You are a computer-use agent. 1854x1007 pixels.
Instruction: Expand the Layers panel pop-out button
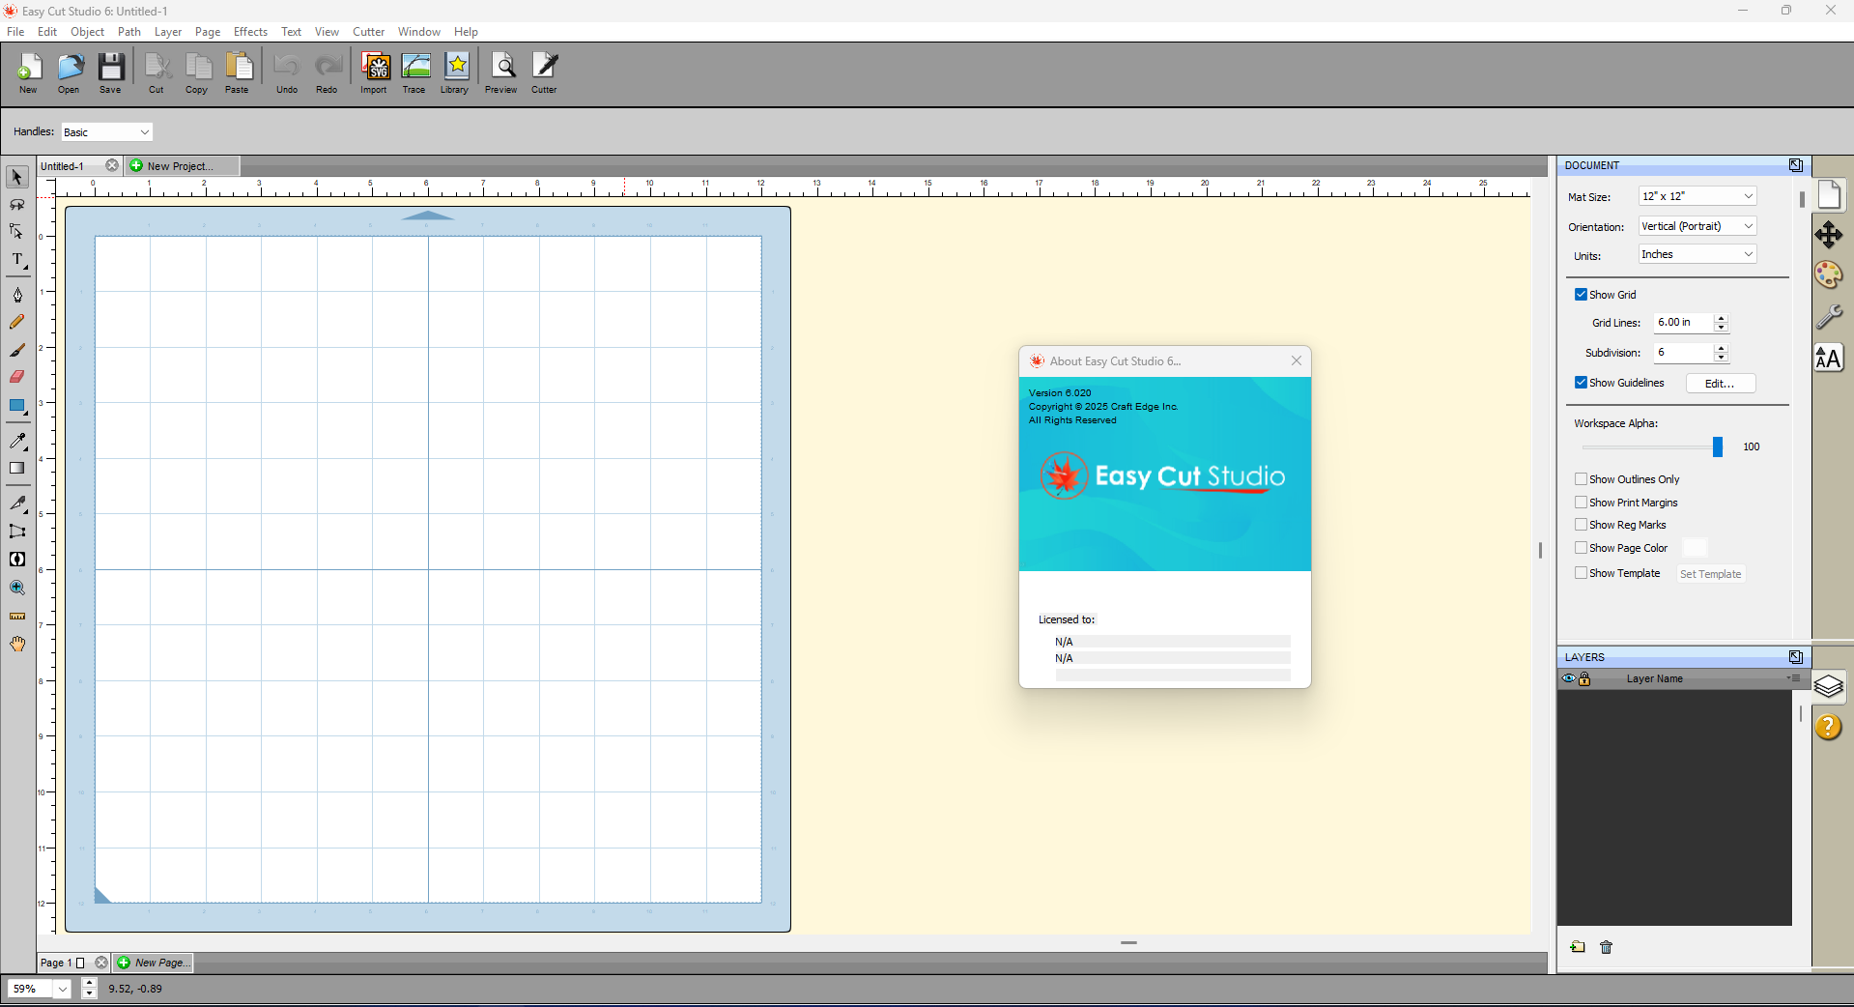(x=1795, y=657)
